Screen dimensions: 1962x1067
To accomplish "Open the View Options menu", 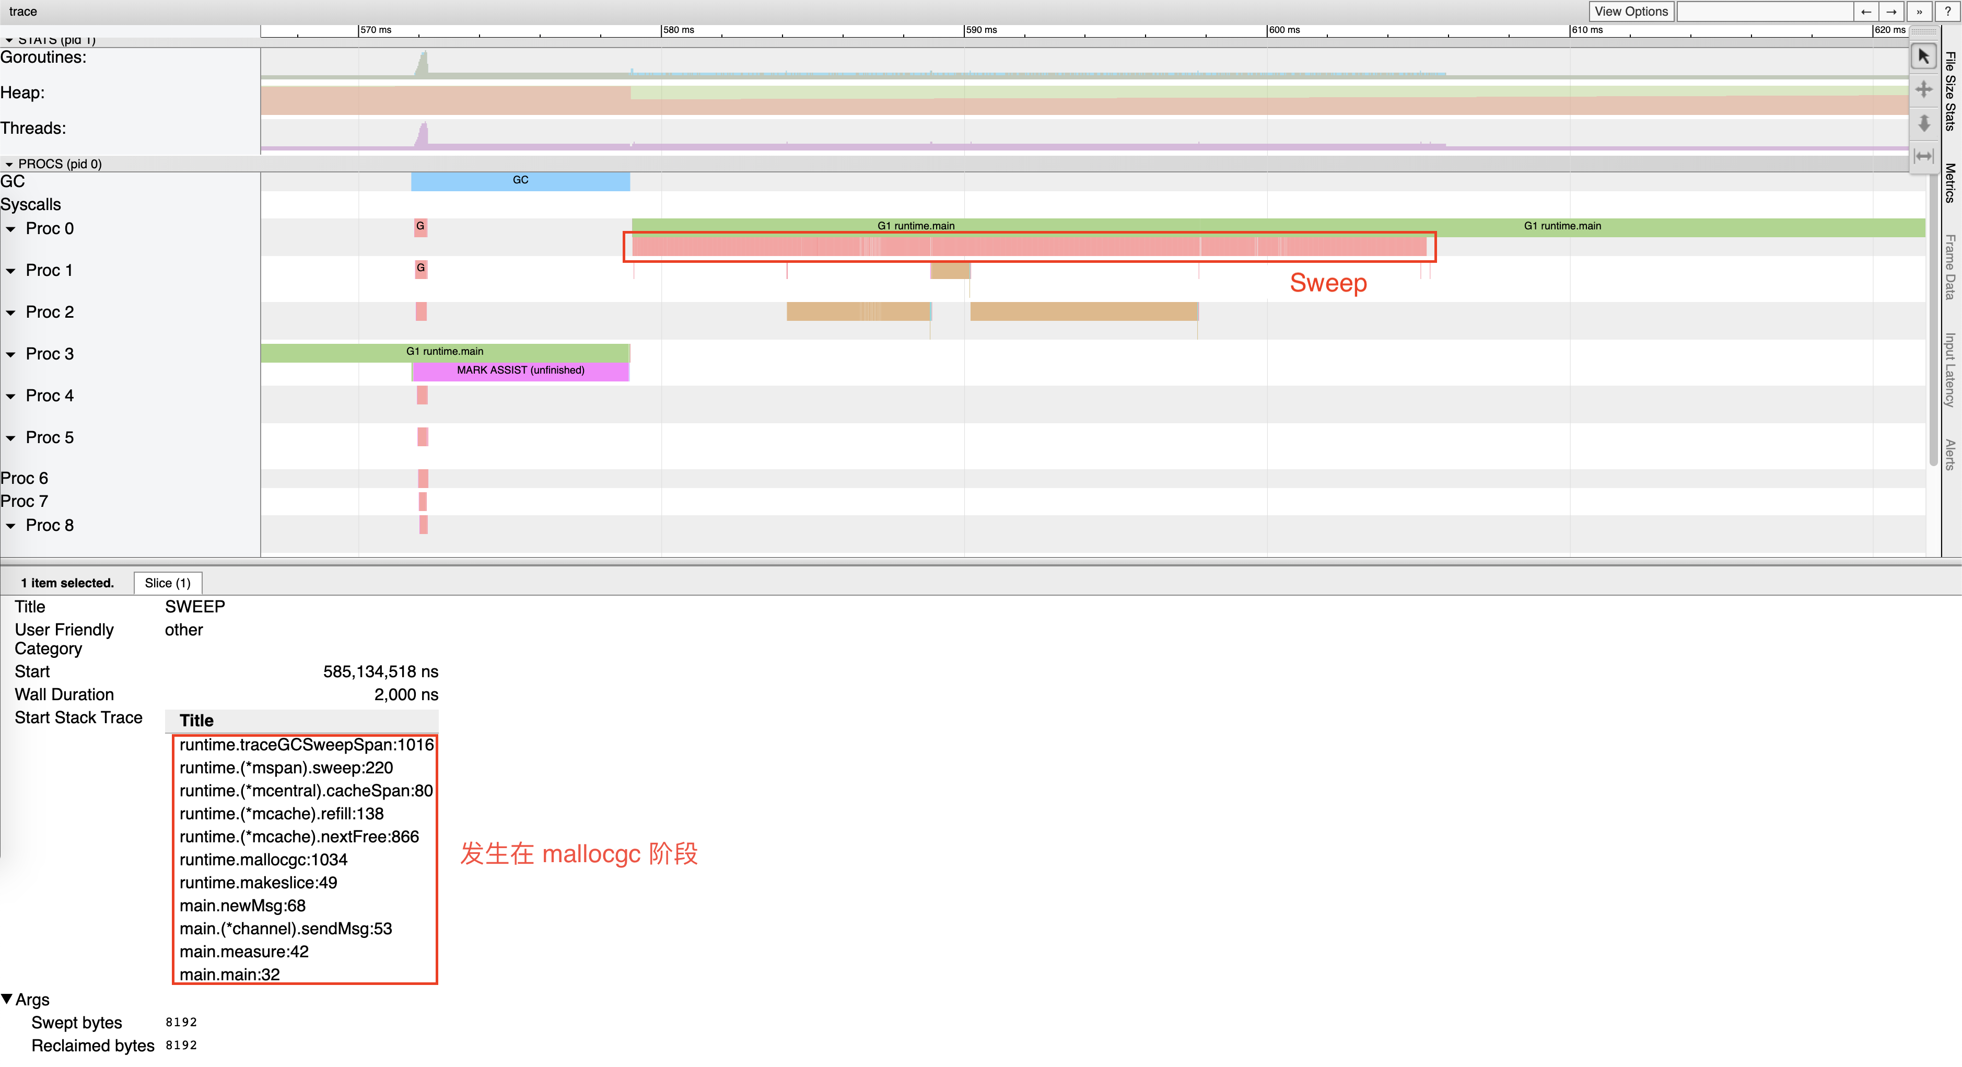I will 1631,11.
